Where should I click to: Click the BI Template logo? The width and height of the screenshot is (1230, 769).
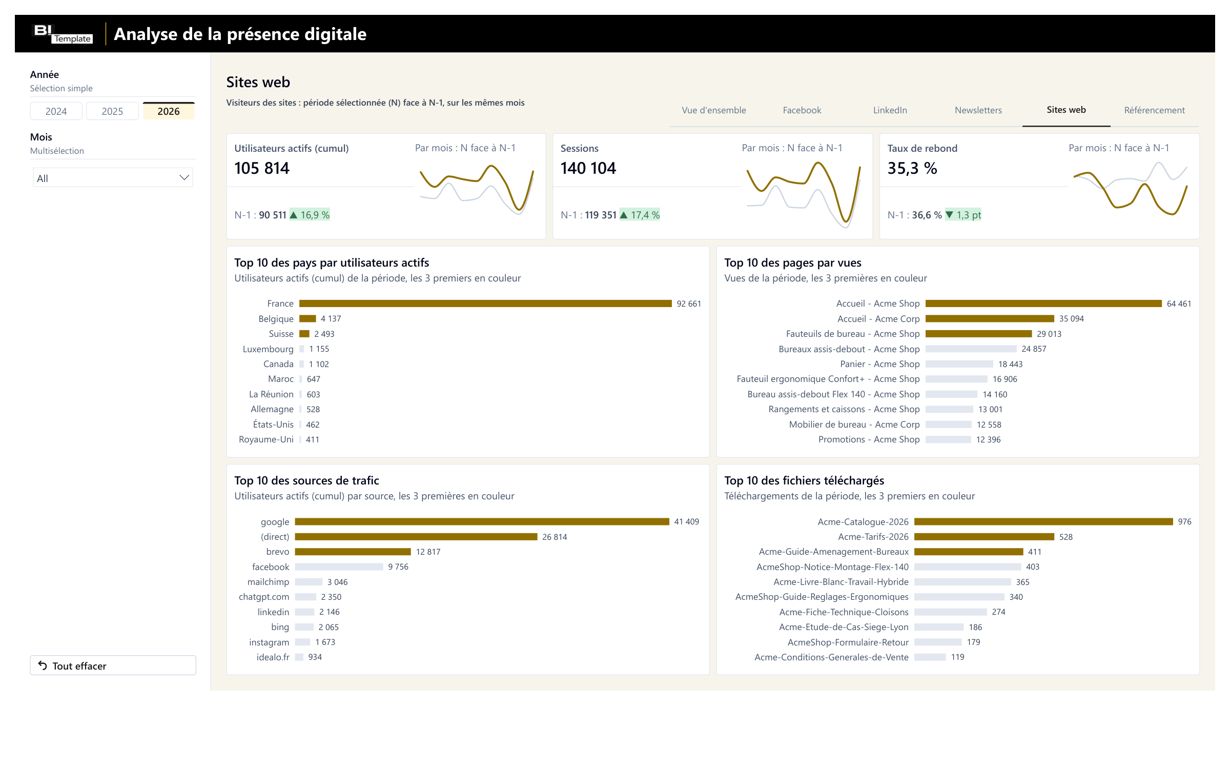point(63,33)
